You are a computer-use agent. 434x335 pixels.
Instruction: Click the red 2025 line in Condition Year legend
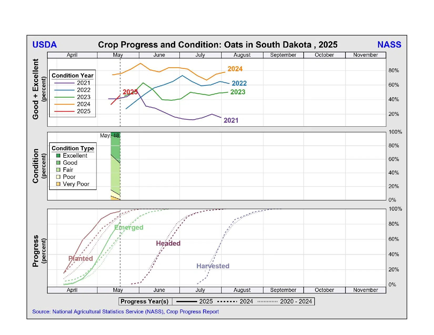coord(64,111)
